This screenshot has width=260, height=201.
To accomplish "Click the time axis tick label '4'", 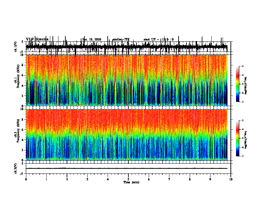I will click(x=108, y=179).
